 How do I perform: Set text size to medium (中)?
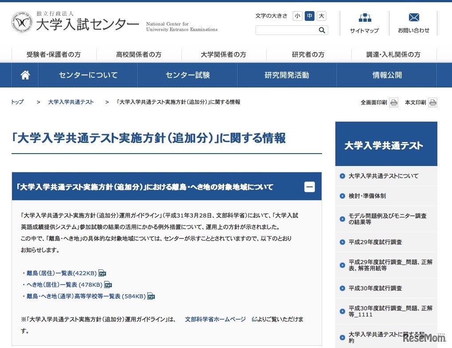click(309, 16)
